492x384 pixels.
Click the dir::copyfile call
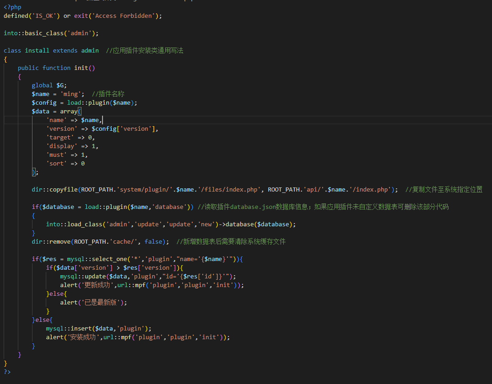(x=54, y=190)
